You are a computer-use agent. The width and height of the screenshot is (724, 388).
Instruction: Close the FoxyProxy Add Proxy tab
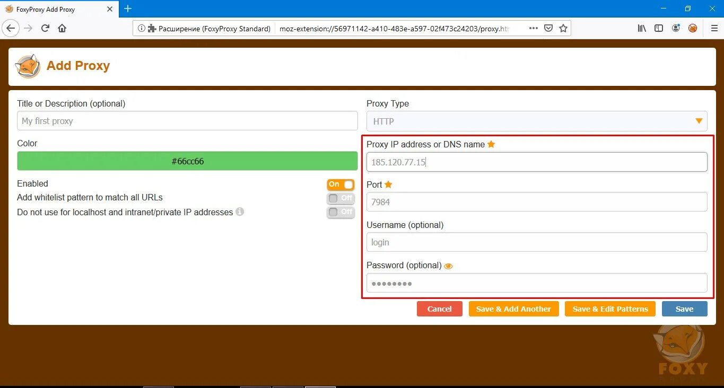(x=110, y=9)
